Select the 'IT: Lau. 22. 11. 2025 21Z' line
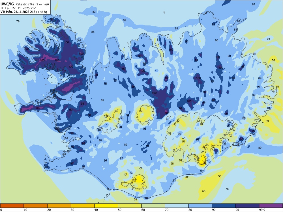The height and width of the screenshot is (212, 283). pyautogui.click(x=18, y=8)
